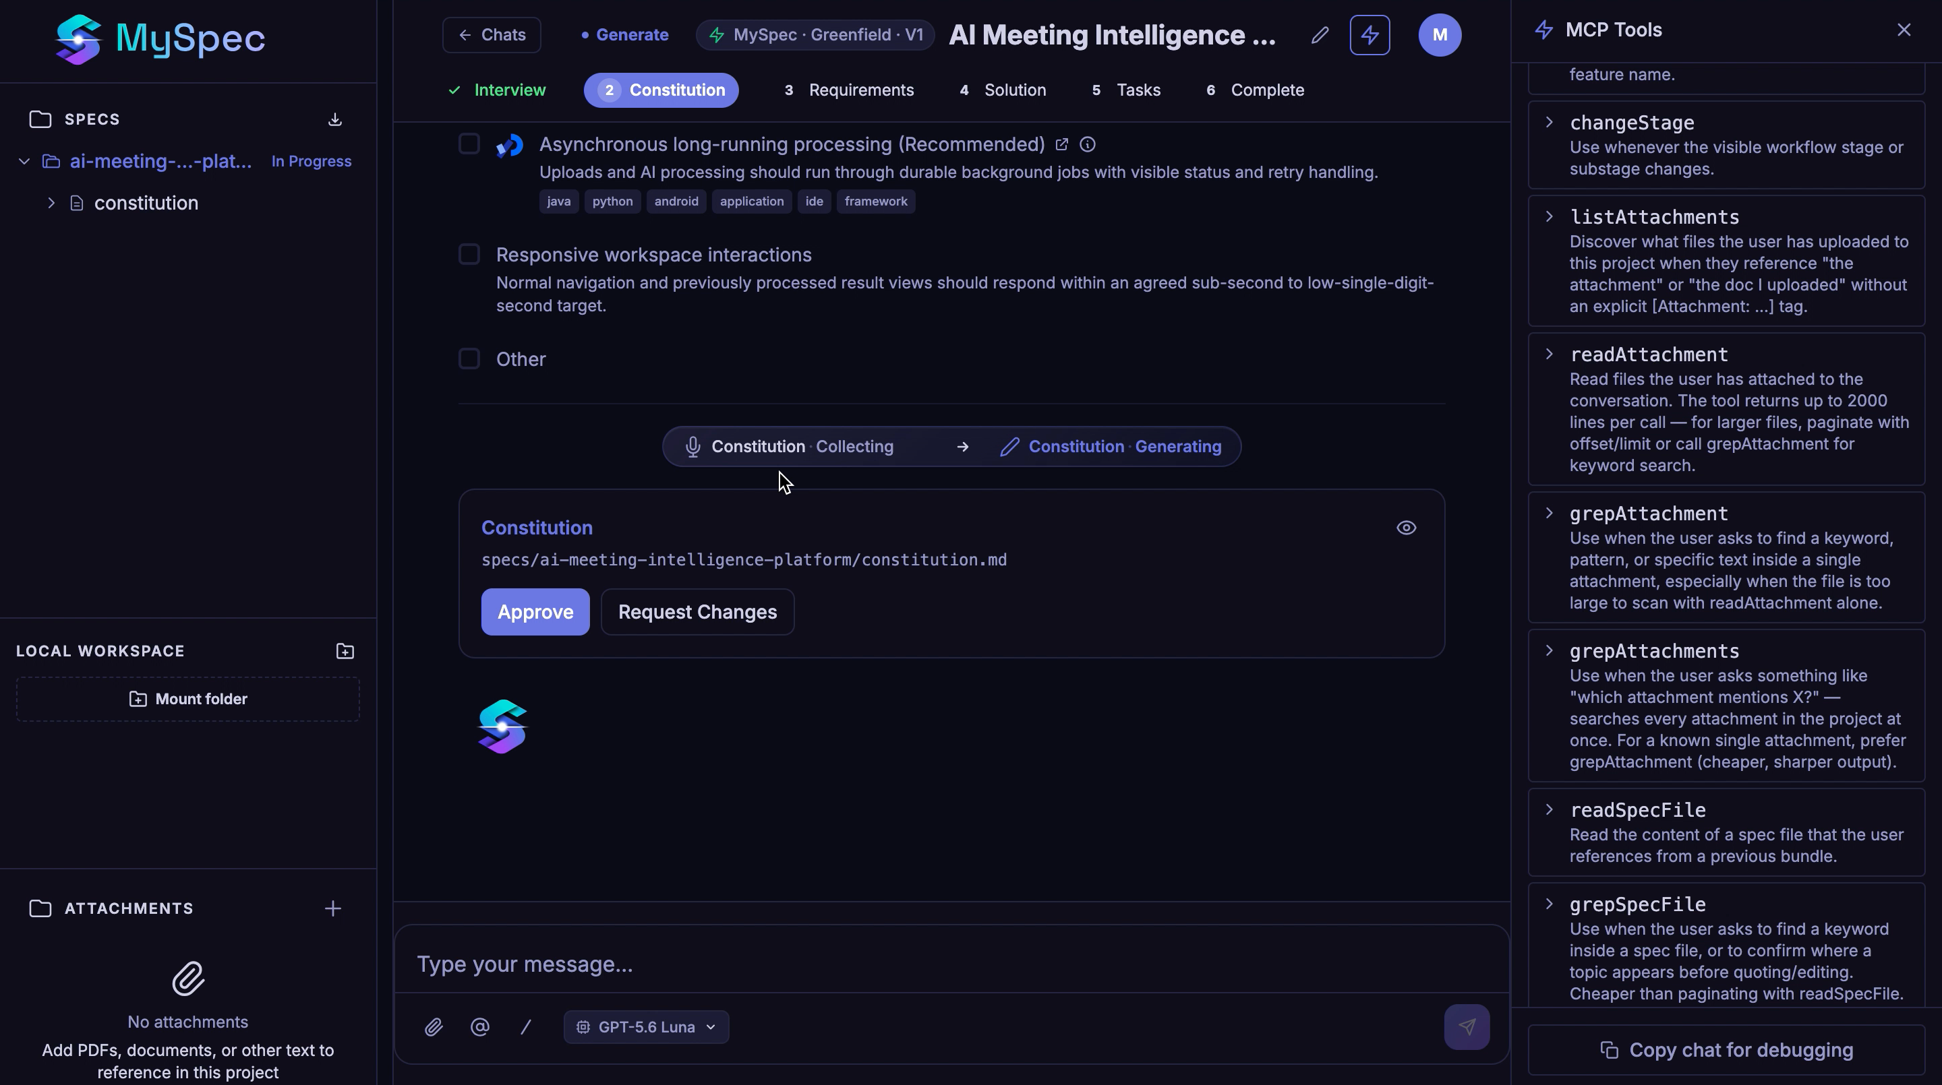Click the pencil icon to edit chat title
1942x1085 pixels.
(1320, 36)
